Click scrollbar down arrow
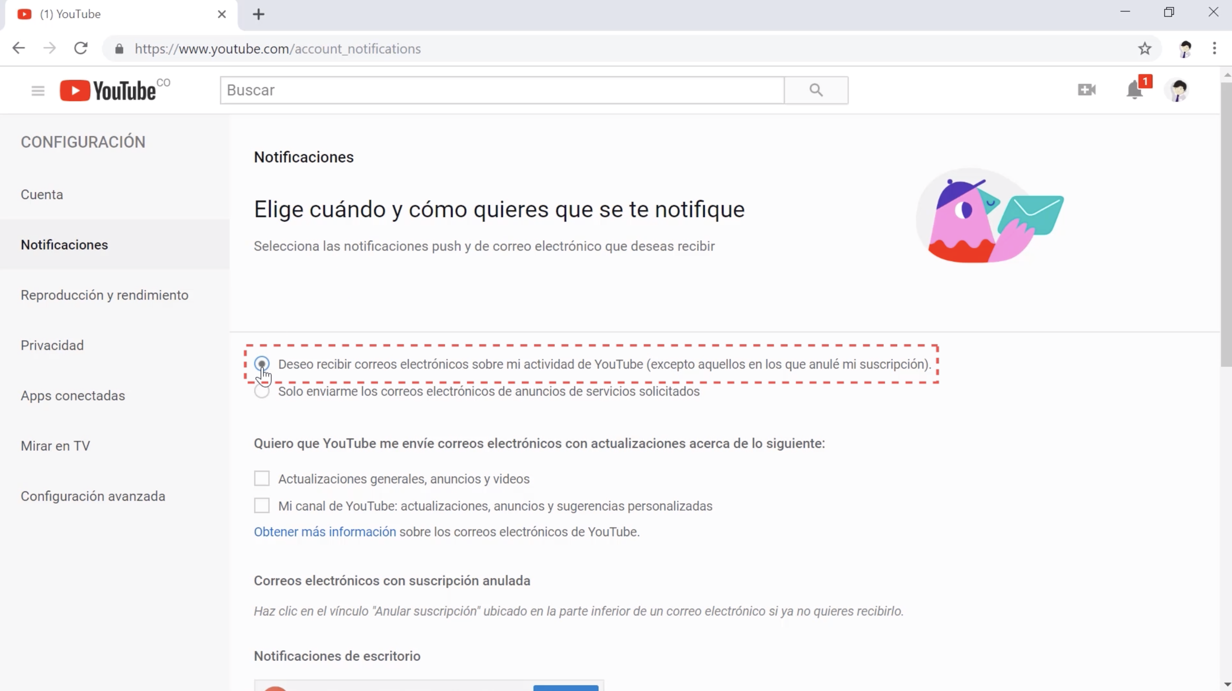1232x691 pixels. [1227, 684]
